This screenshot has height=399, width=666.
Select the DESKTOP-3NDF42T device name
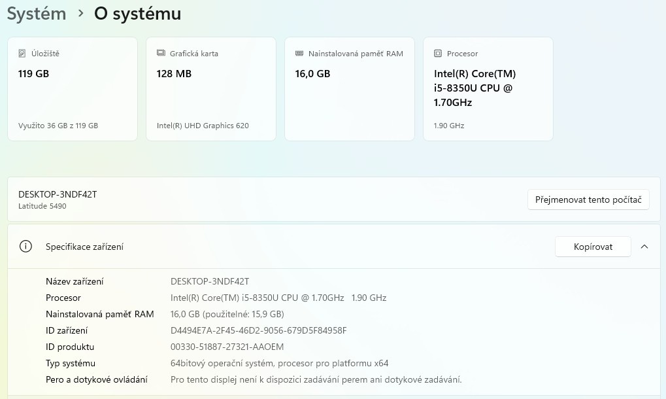(x=58, y=194)
